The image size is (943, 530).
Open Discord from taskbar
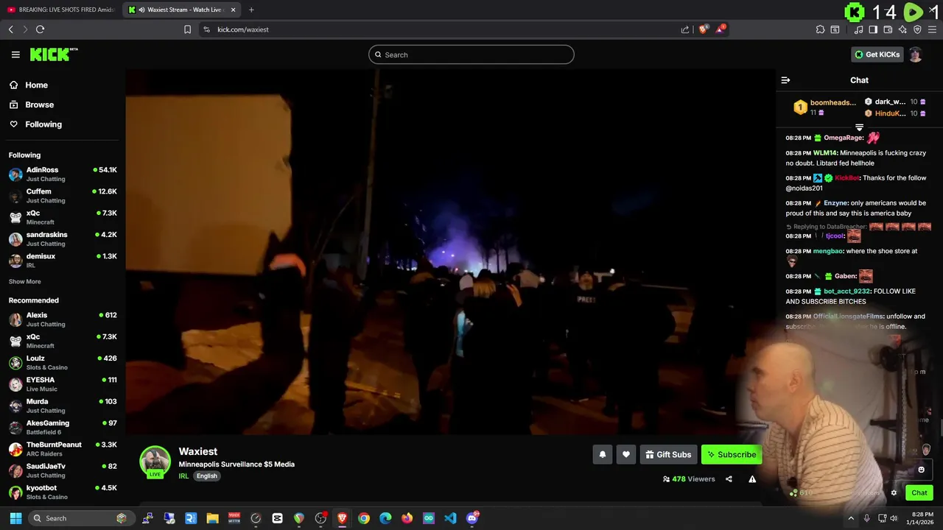tap(472, 518)
